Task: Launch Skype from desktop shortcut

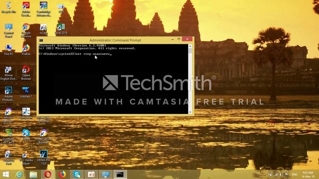Action: [x=26, y=135]
